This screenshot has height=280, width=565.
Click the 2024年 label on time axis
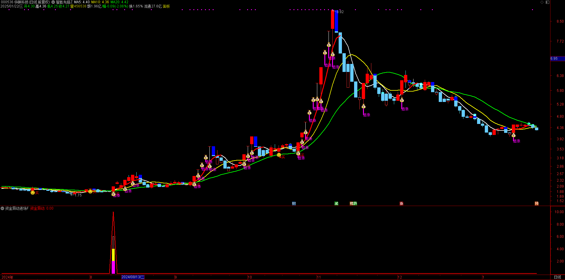tap(7, 277)
